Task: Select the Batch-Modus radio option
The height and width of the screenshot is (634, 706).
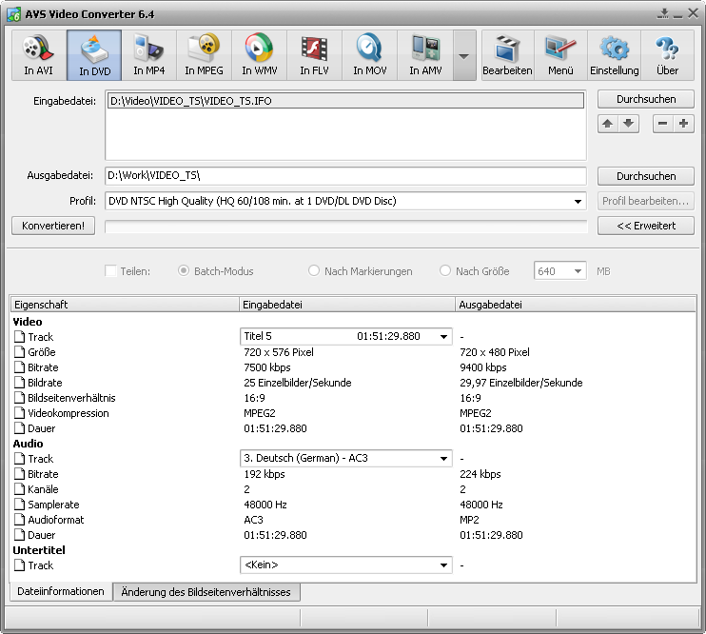Action: [184, 270]
